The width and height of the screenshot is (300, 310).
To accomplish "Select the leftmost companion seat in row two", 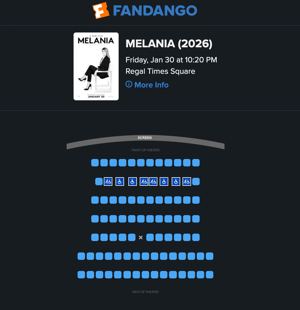I will click(x=108, y=181).
